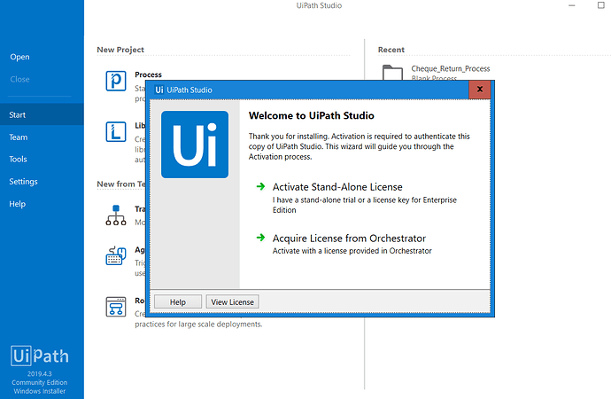Click the main window title UiPath Studio
The height and width of the screenshot is (399, 611).
point(319,5)
